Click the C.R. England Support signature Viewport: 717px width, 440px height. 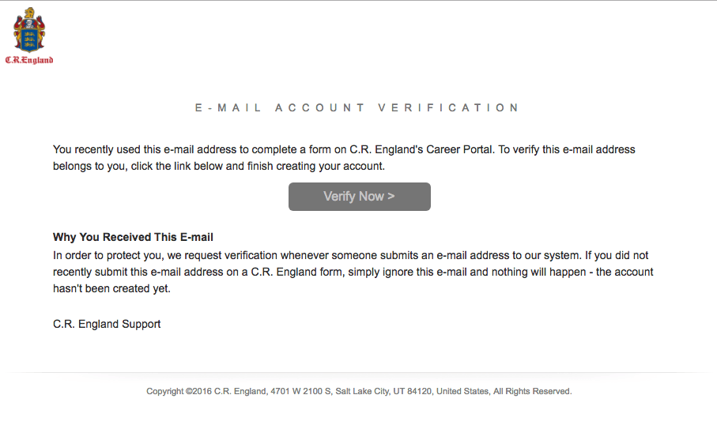(x=107, y=324)
